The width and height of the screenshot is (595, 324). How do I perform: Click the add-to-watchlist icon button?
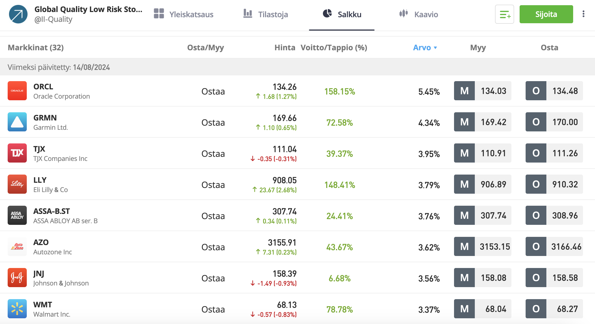point(504,14)
